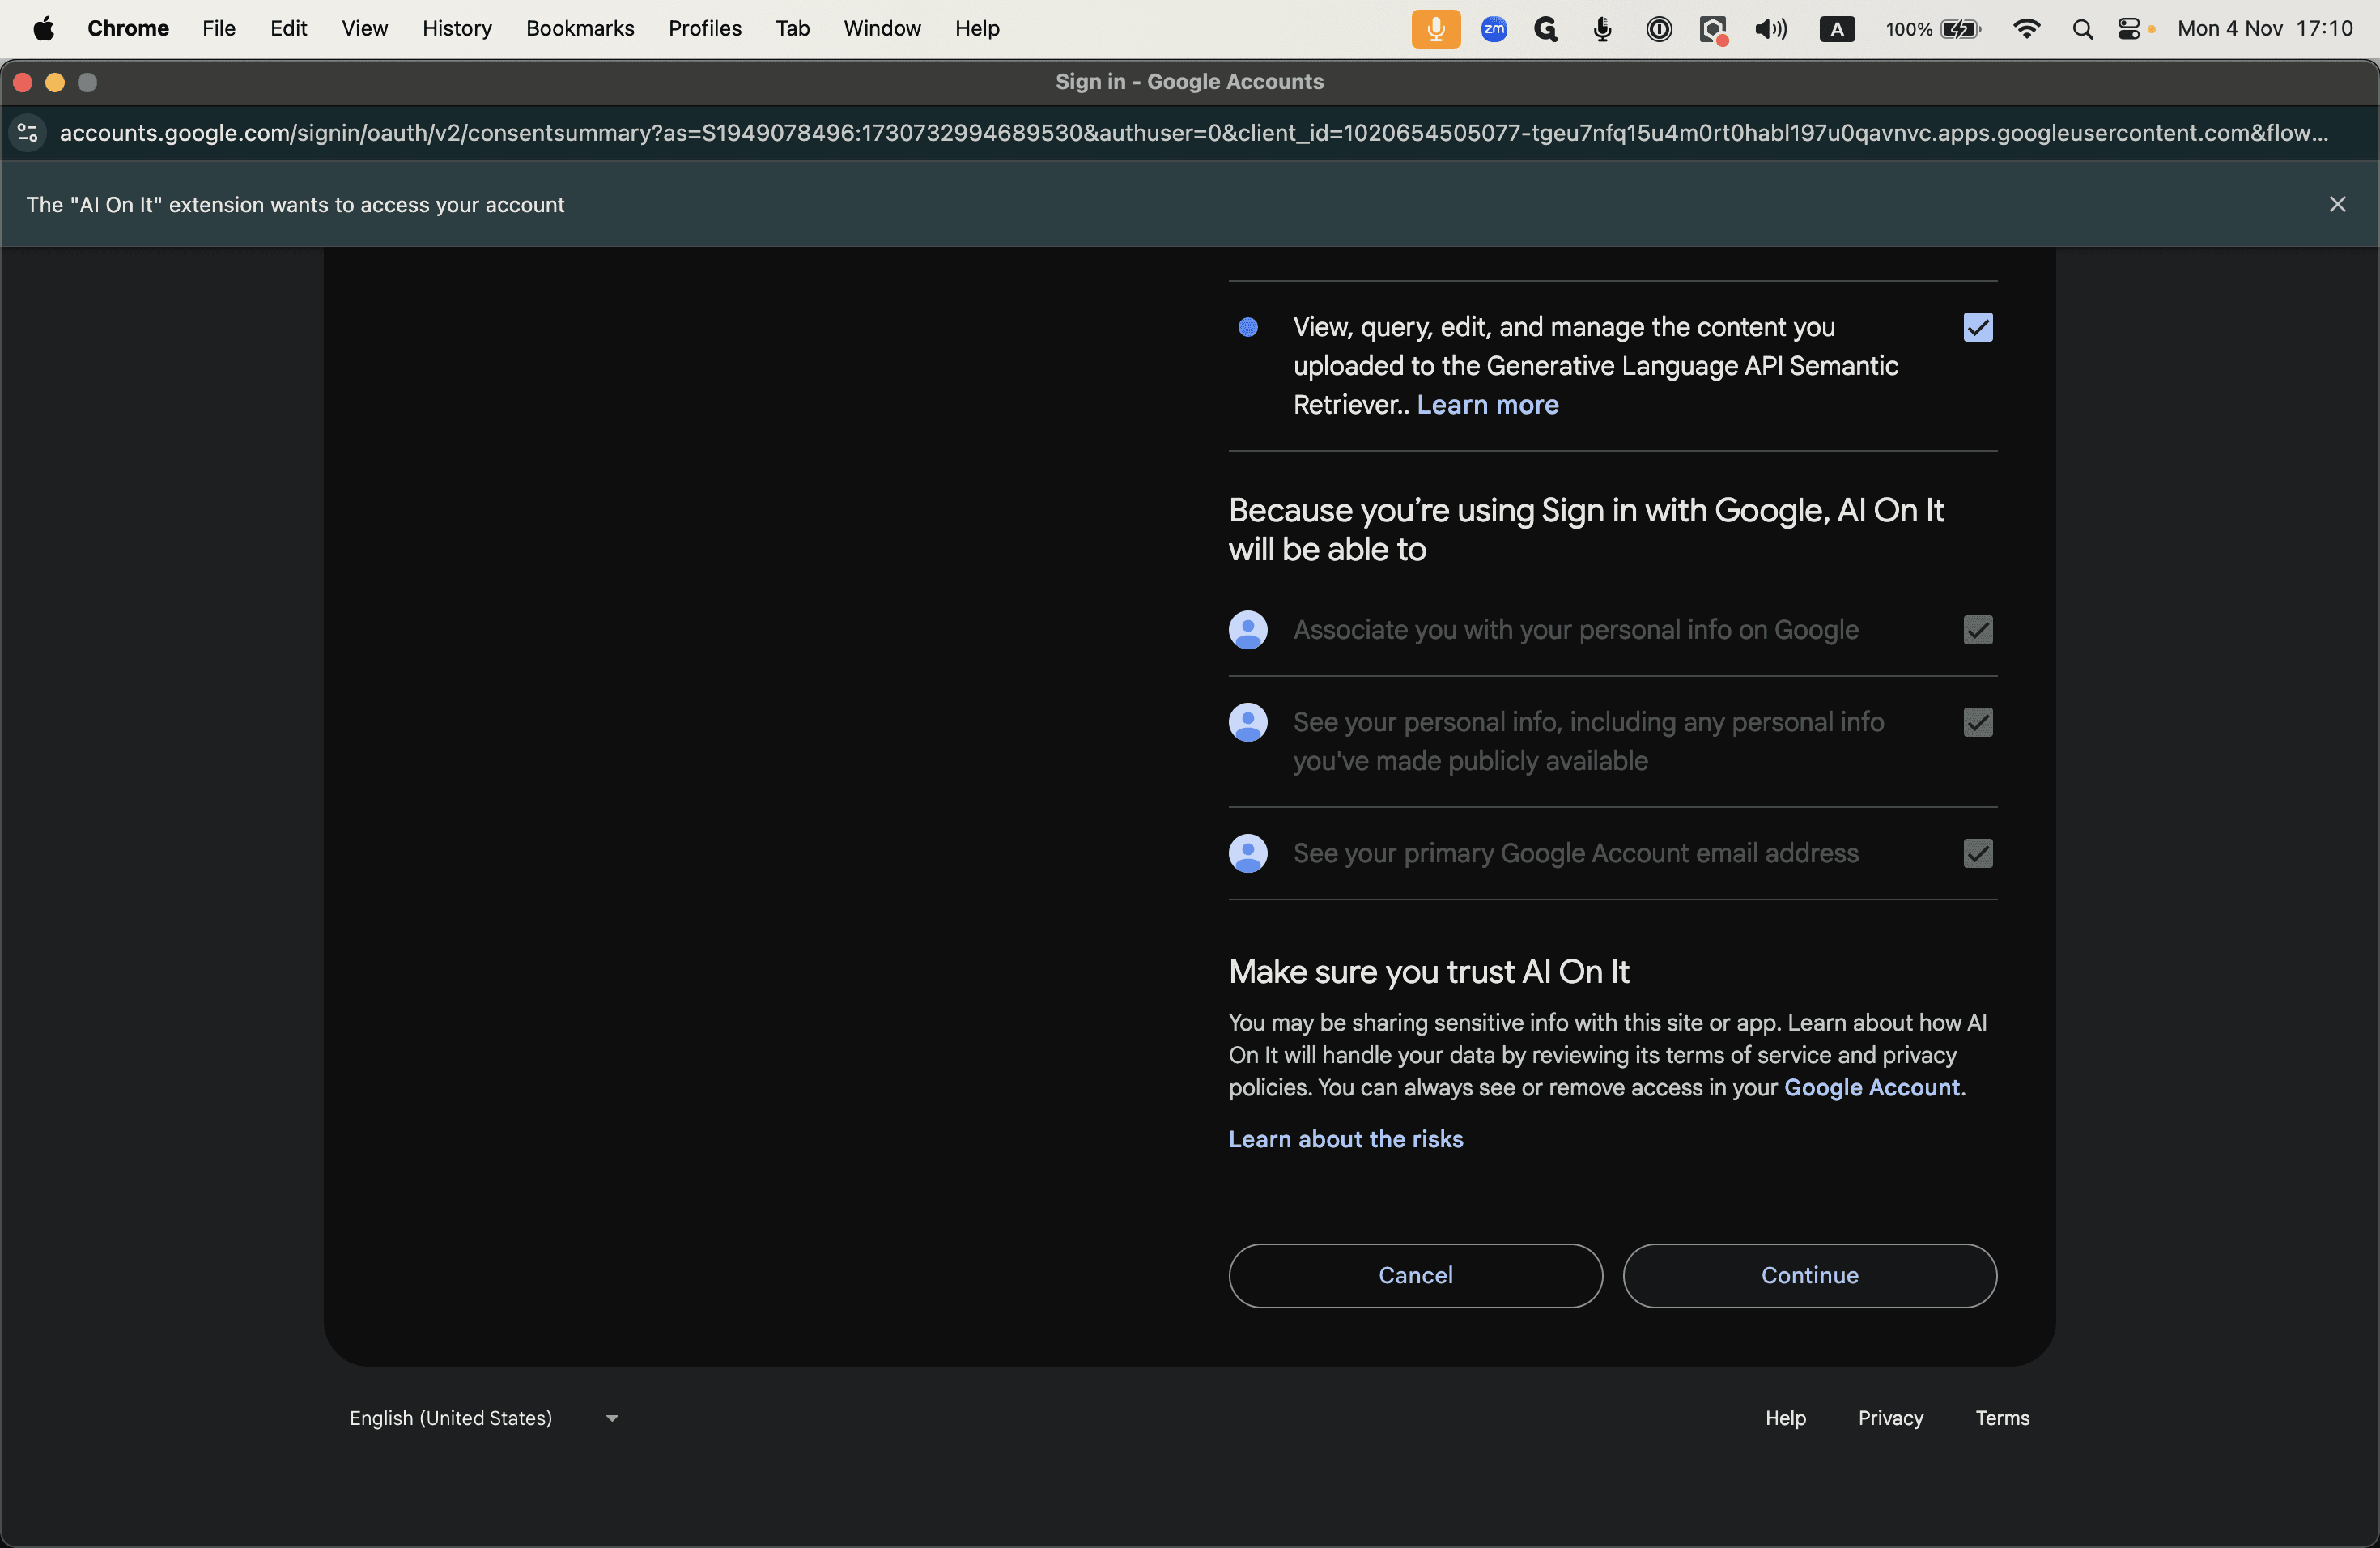Expand the English (United States) language dropdown
The width and height of the screenshot is (2380, 1548).
(485, 1418)
